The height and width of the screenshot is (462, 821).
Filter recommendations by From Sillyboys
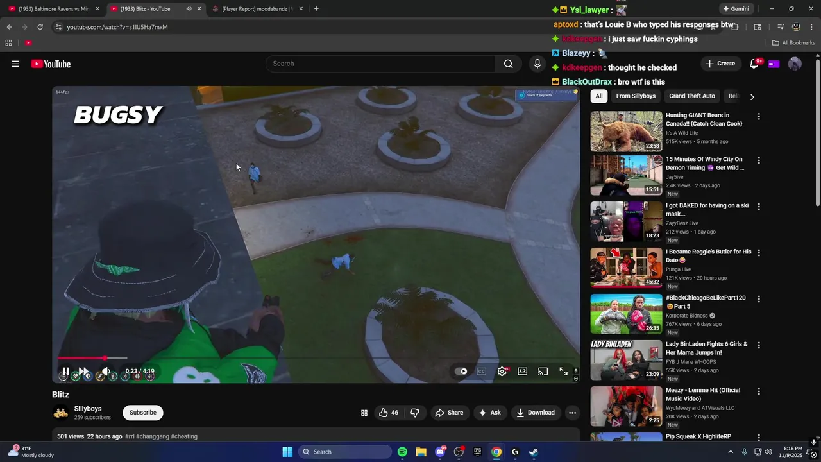coord(636,96)
